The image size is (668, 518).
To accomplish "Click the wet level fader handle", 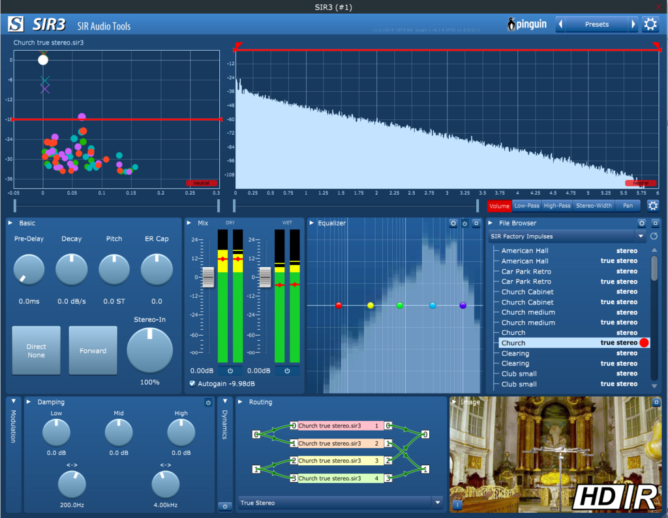I will [265, 277].
